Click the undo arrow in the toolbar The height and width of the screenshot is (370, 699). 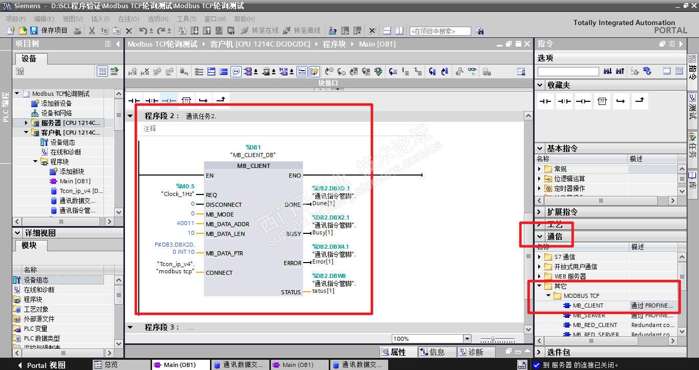143,31
